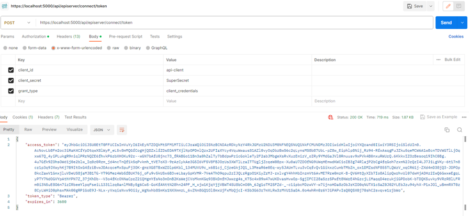Viewport: 470px width, 216px height.
Task: Open the Test Results response tab
Action: click(x=75, y=117)
